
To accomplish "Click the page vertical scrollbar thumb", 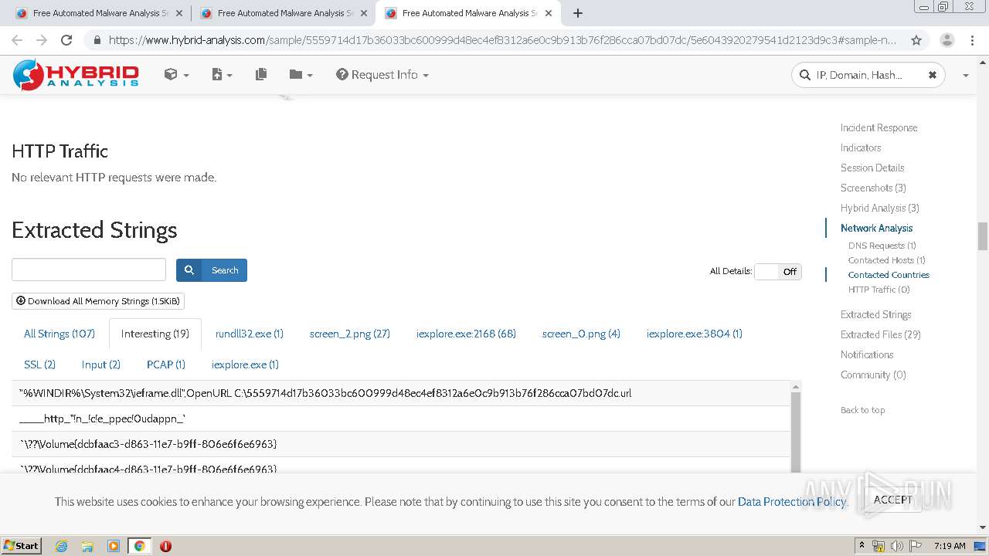I will (x=983, y=236).
